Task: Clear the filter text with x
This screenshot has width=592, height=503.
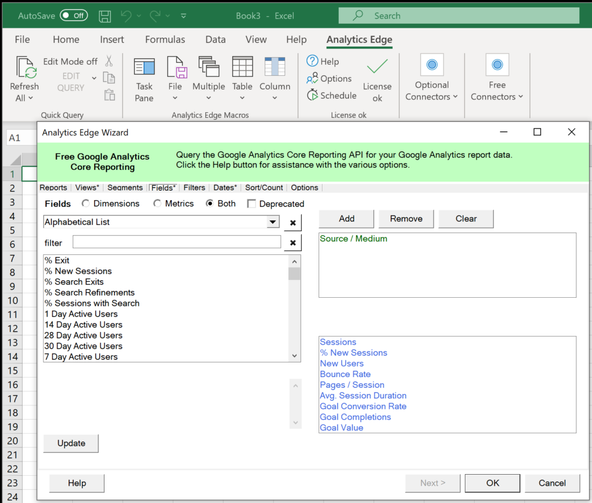Action: pos(293,243)
